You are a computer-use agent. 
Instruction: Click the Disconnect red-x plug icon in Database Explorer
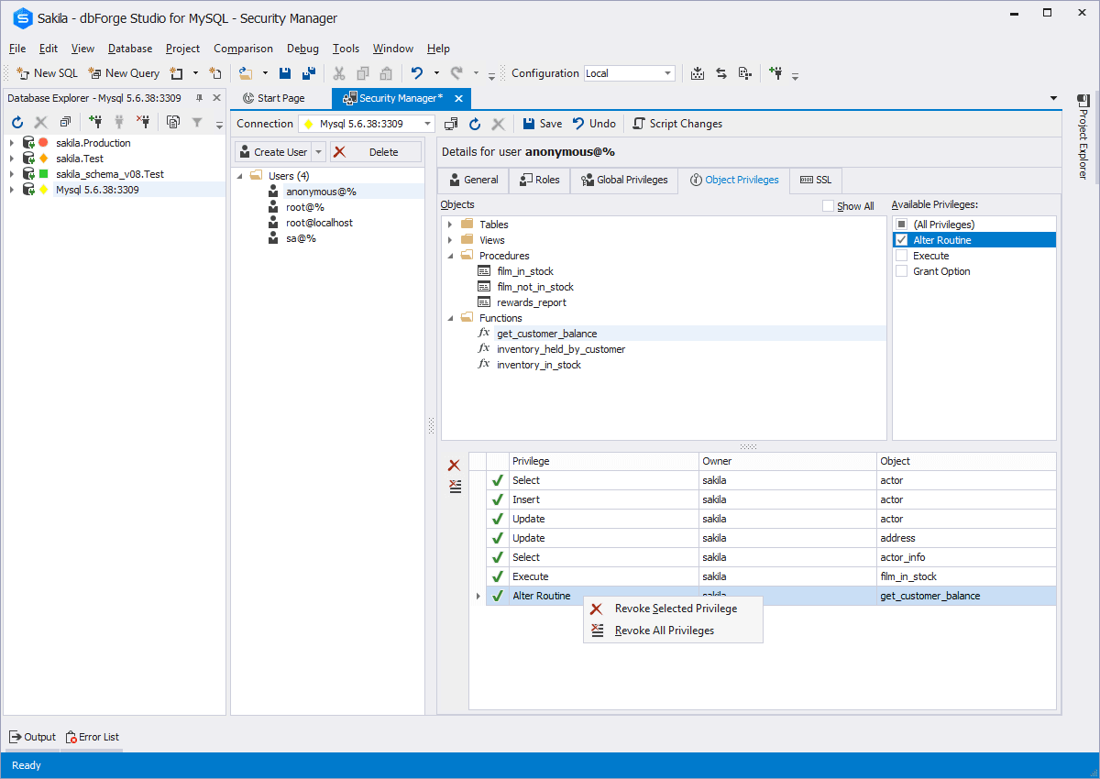(x=143, y=122)
